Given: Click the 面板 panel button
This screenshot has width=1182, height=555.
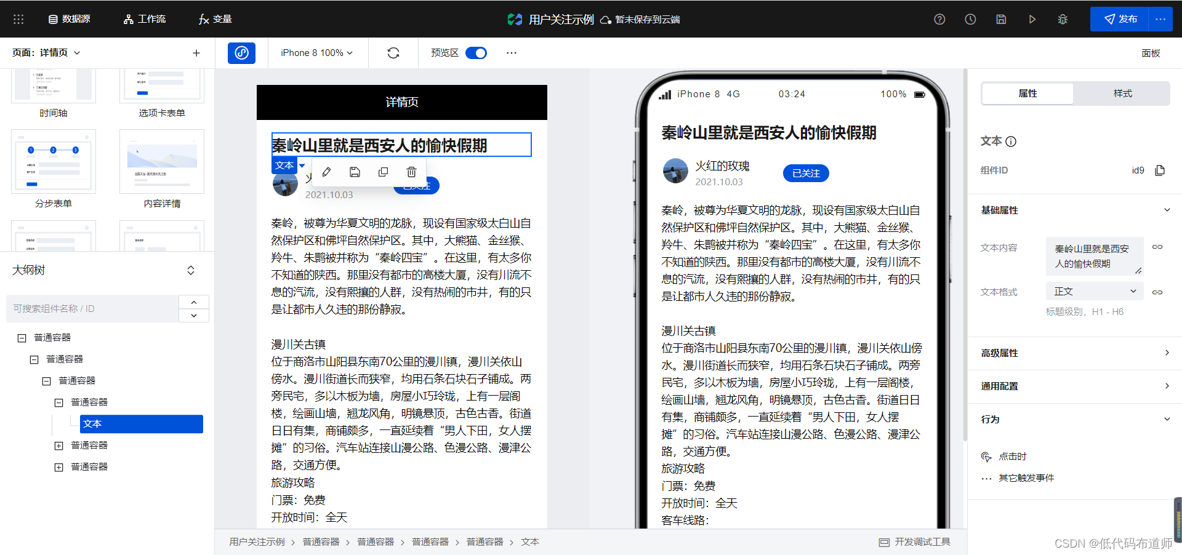Looking at the screenshot, I should (x=1151, y=53).
